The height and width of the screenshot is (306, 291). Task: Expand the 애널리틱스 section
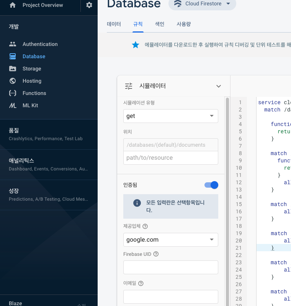[x=49, y=165]
